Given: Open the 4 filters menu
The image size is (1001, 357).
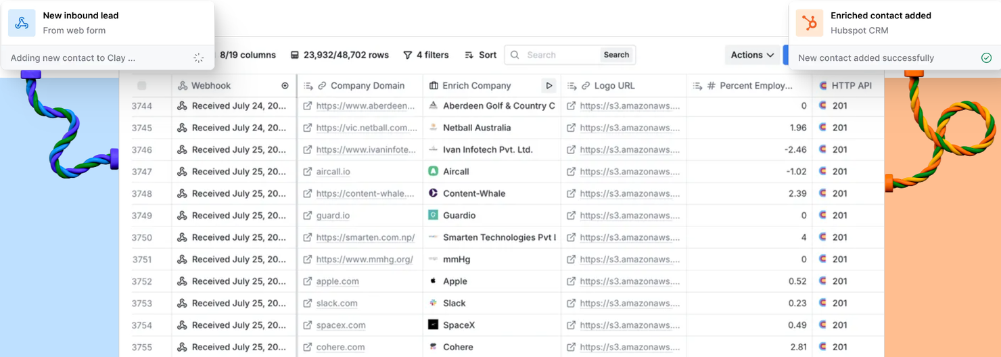Looking at the screenshot, I should point(425,55).
